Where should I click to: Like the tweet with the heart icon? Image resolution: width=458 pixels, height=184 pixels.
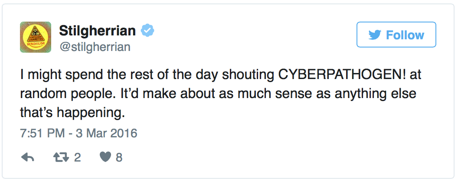point(105,158)
